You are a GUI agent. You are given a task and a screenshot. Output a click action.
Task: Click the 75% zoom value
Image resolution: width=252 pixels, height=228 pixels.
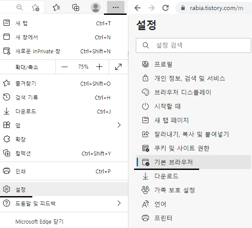coord(83,67)
